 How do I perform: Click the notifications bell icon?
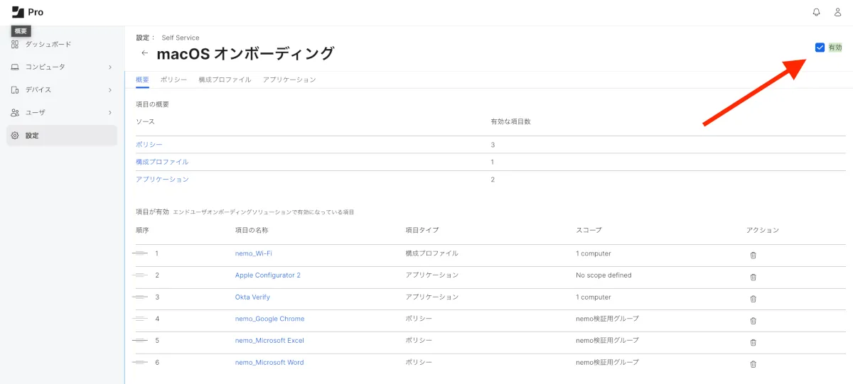816,12
